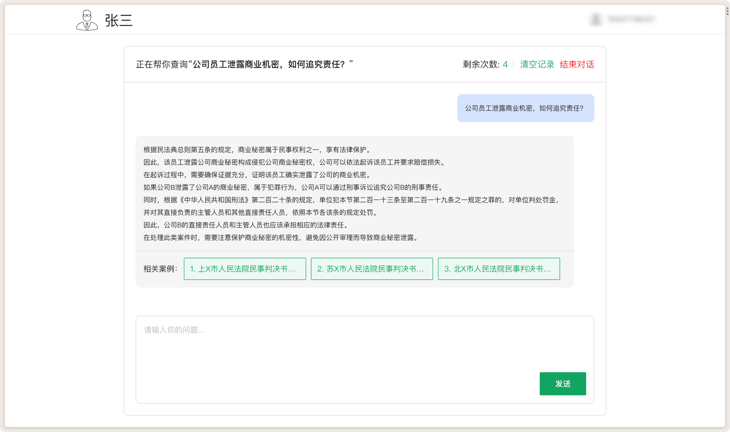Screen dimensions: 730x432
Task: Click the lawyer avatar icon next to 张三
Action: point(87,20)
